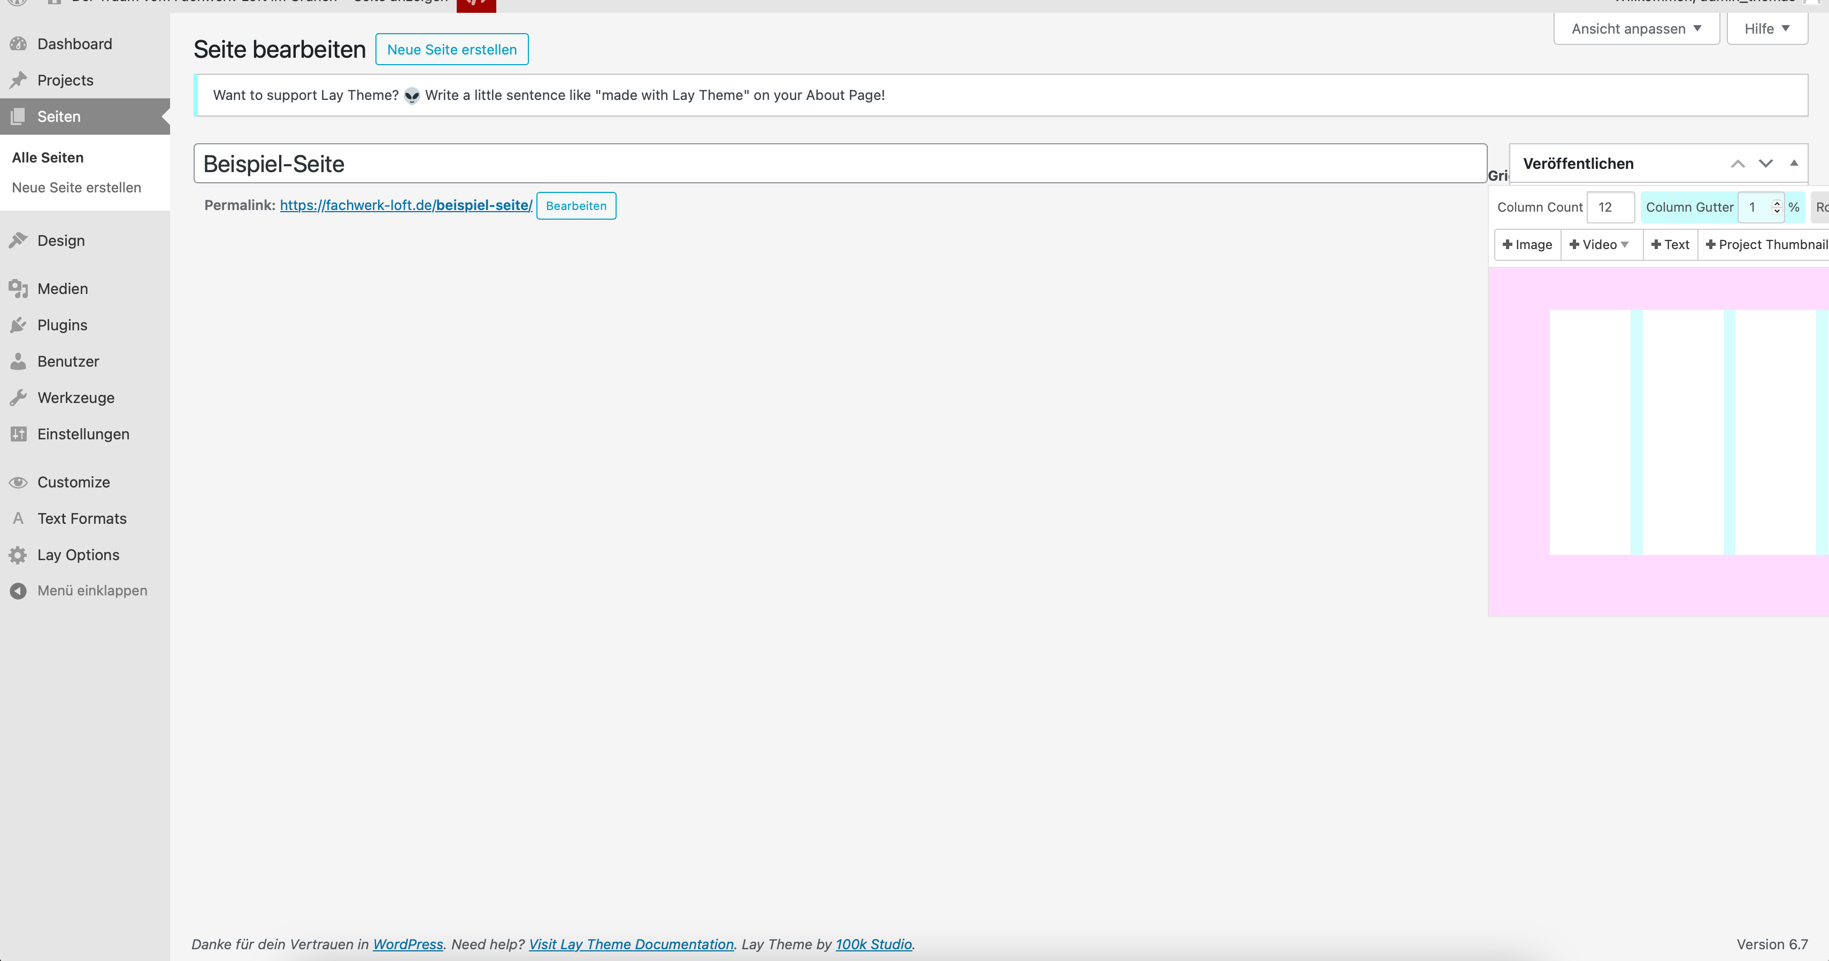Open the Text Formats menu item

coord(82,519)
